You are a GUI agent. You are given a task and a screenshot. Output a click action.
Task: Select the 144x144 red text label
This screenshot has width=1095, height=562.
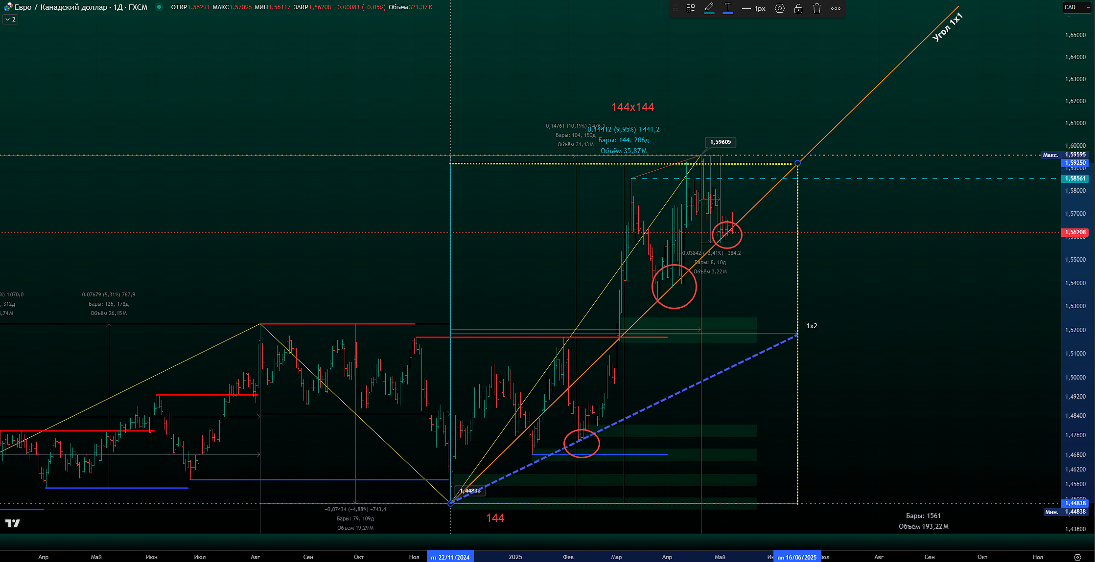(x=632, y=107)
